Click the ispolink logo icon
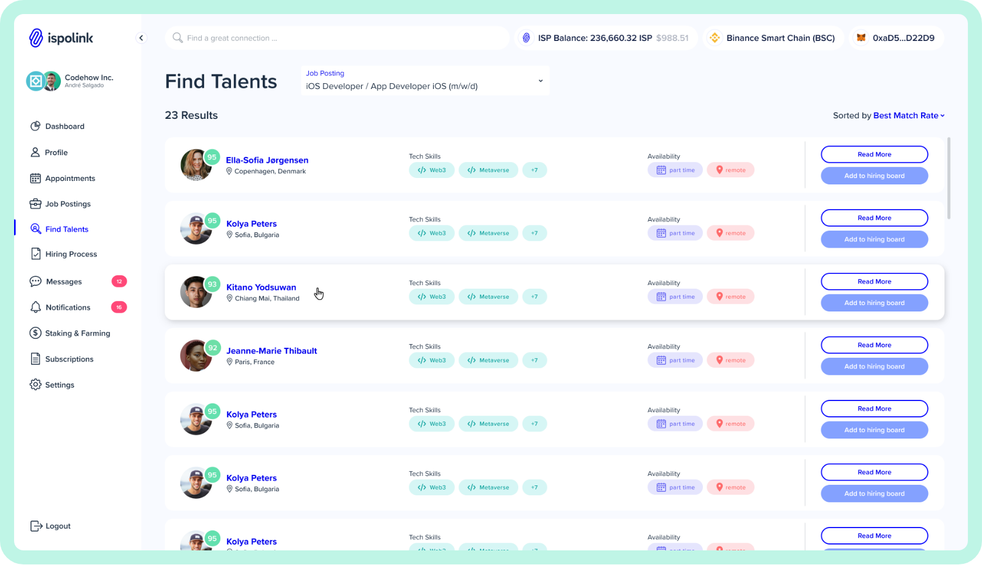Screen dimensions: 982x565 click(x=36, y=38)
